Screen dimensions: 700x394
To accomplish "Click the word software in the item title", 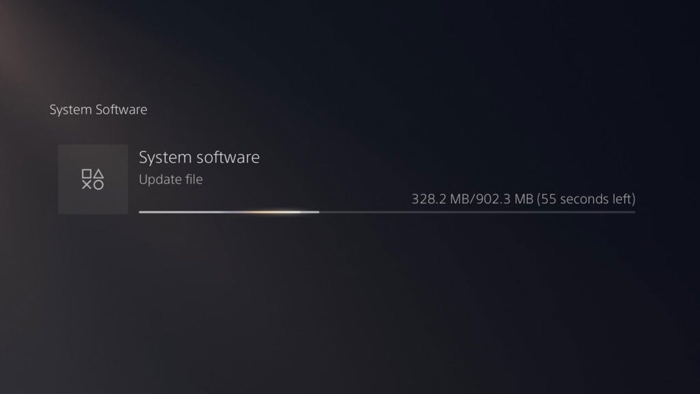I will pyautogui.click(x=228, y=157).
